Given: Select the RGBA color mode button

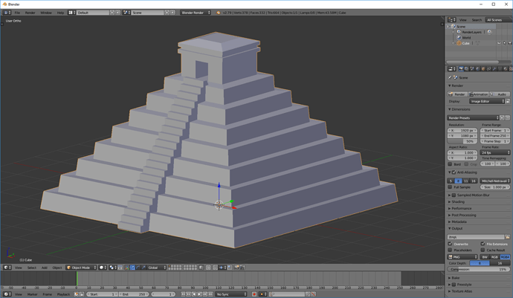Looking at the screenshot, I should 505,257.
